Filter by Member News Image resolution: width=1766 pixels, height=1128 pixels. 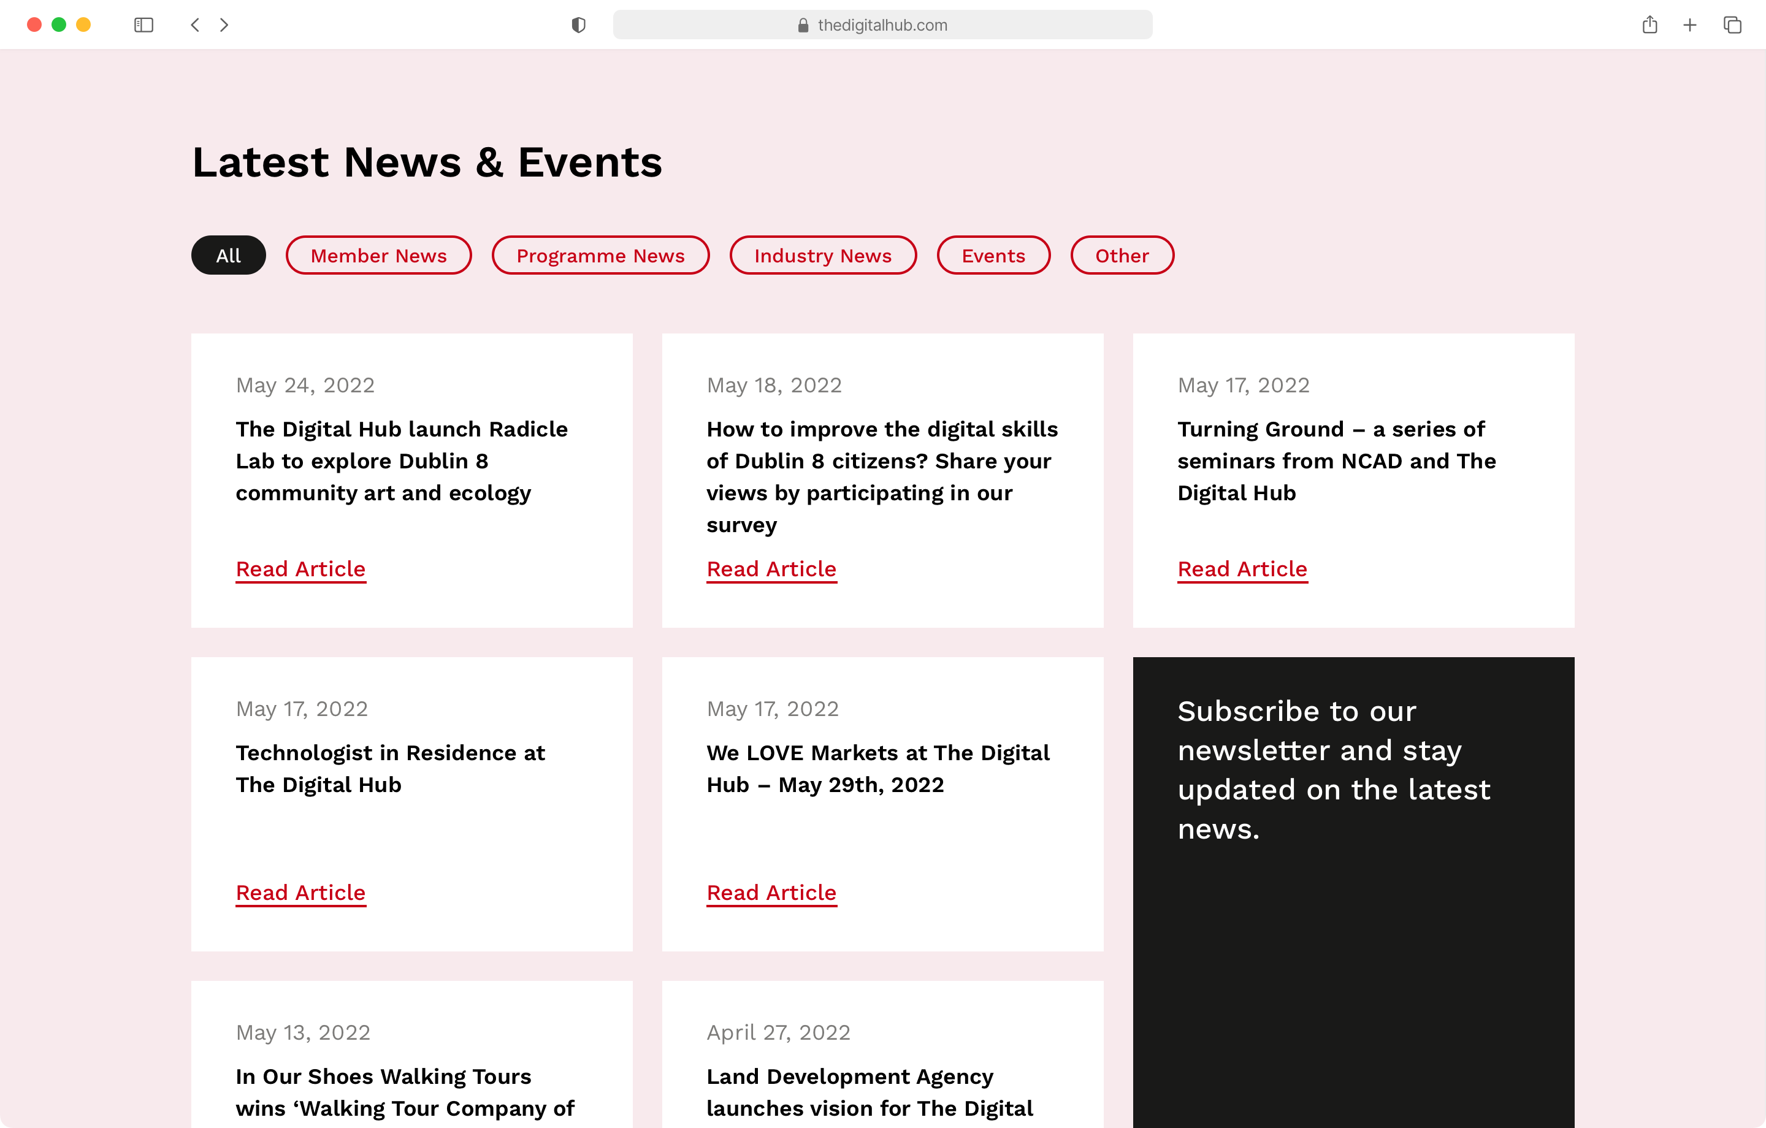click(x=378, y=255)
